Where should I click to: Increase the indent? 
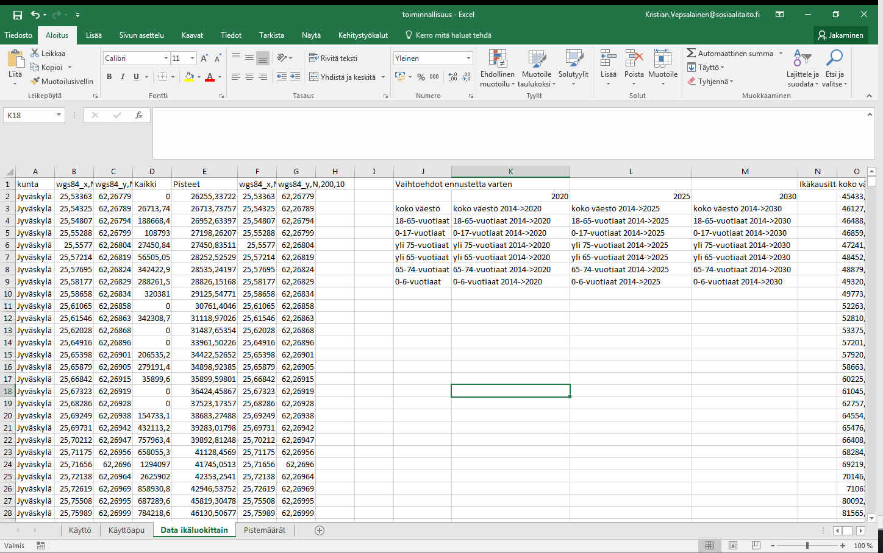click(x=295, y=77)
